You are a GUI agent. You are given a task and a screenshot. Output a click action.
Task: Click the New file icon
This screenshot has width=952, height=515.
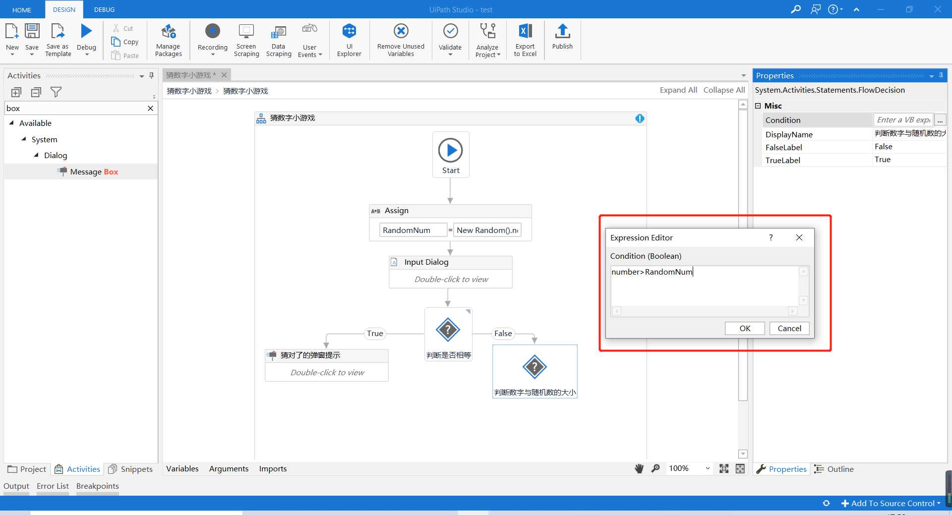click(12, 31)
